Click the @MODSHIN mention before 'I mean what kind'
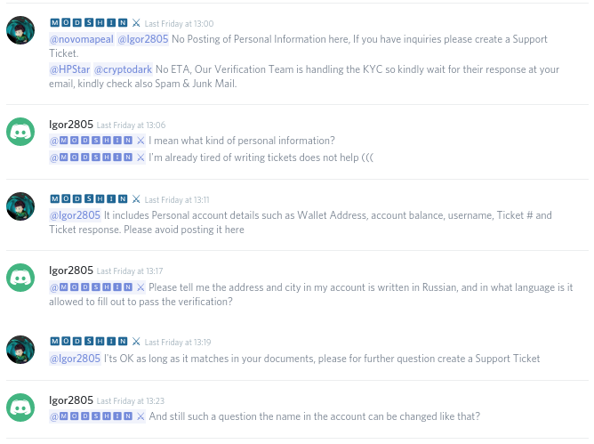Screen dimensions: 594x444 point(97,141)
